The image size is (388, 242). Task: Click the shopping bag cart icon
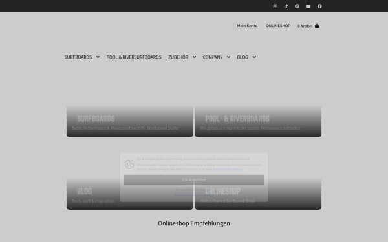[x=317, y=26]
